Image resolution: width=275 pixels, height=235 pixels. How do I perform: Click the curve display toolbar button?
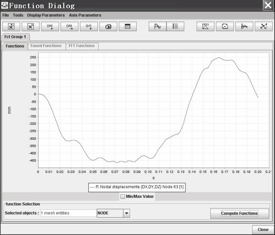(x=158, y=27)
